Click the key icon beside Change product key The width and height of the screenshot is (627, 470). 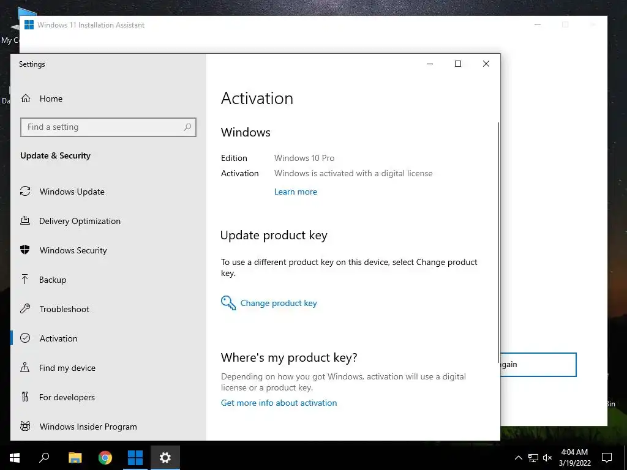pos(228,303)
